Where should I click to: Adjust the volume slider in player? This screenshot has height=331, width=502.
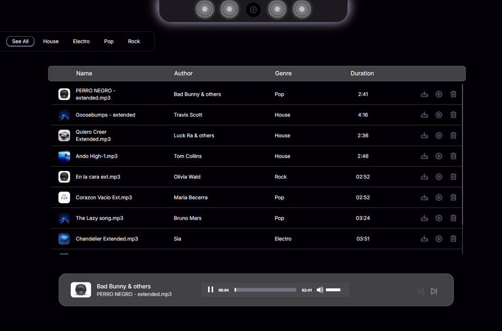coord(333,290)
